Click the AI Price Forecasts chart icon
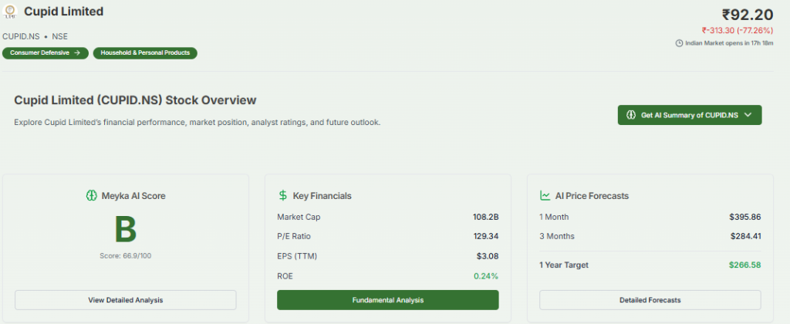The image size is (790, 324). click(545, 196)
